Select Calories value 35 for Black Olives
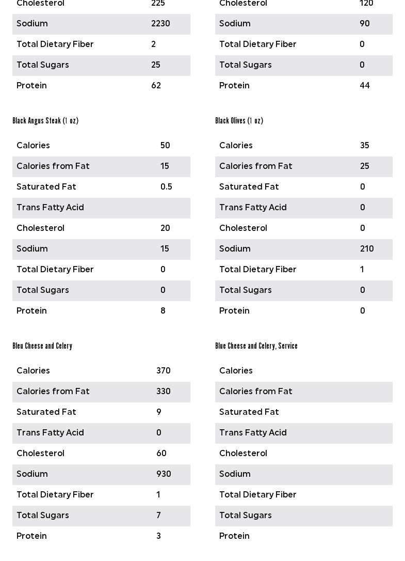This screenshot has height=561, width=405. click(x=364, y=146)
